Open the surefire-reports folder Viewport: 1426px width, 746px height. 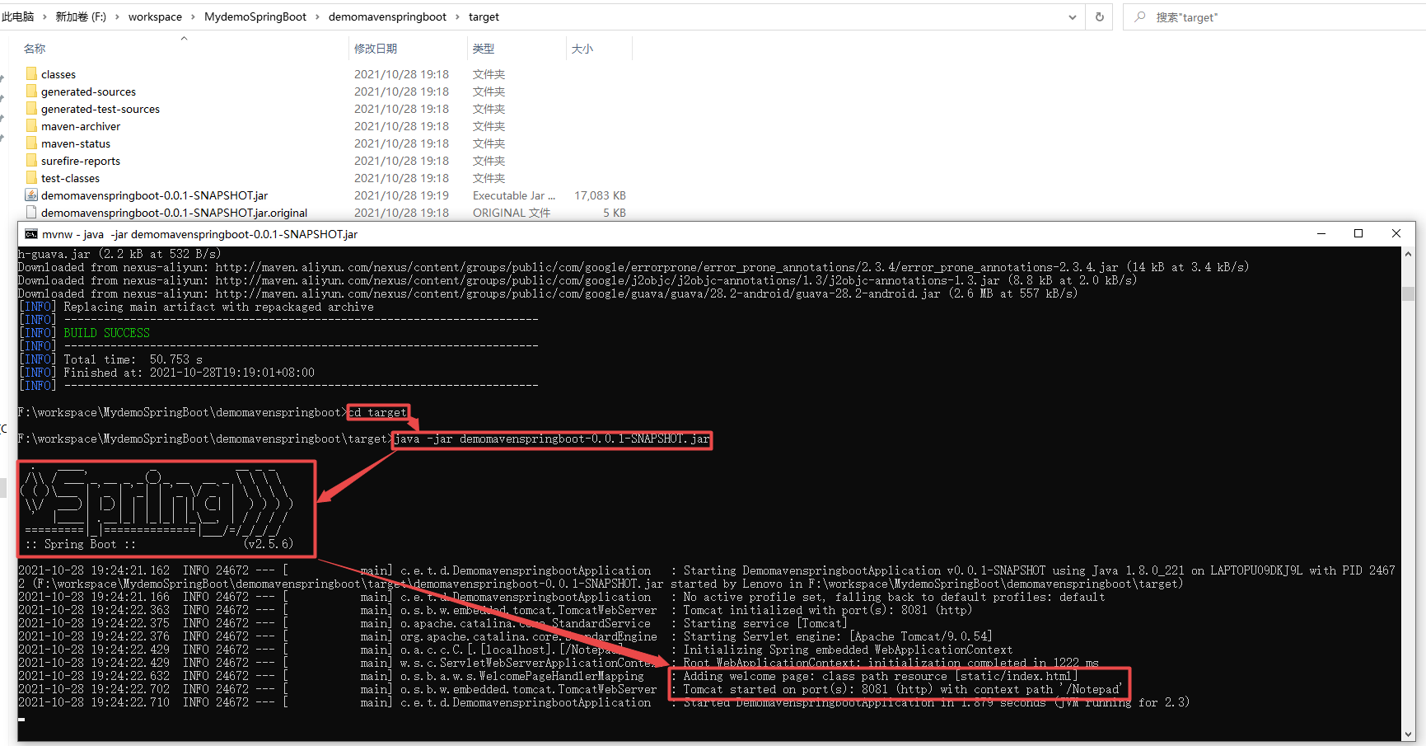tap(79, 160)
